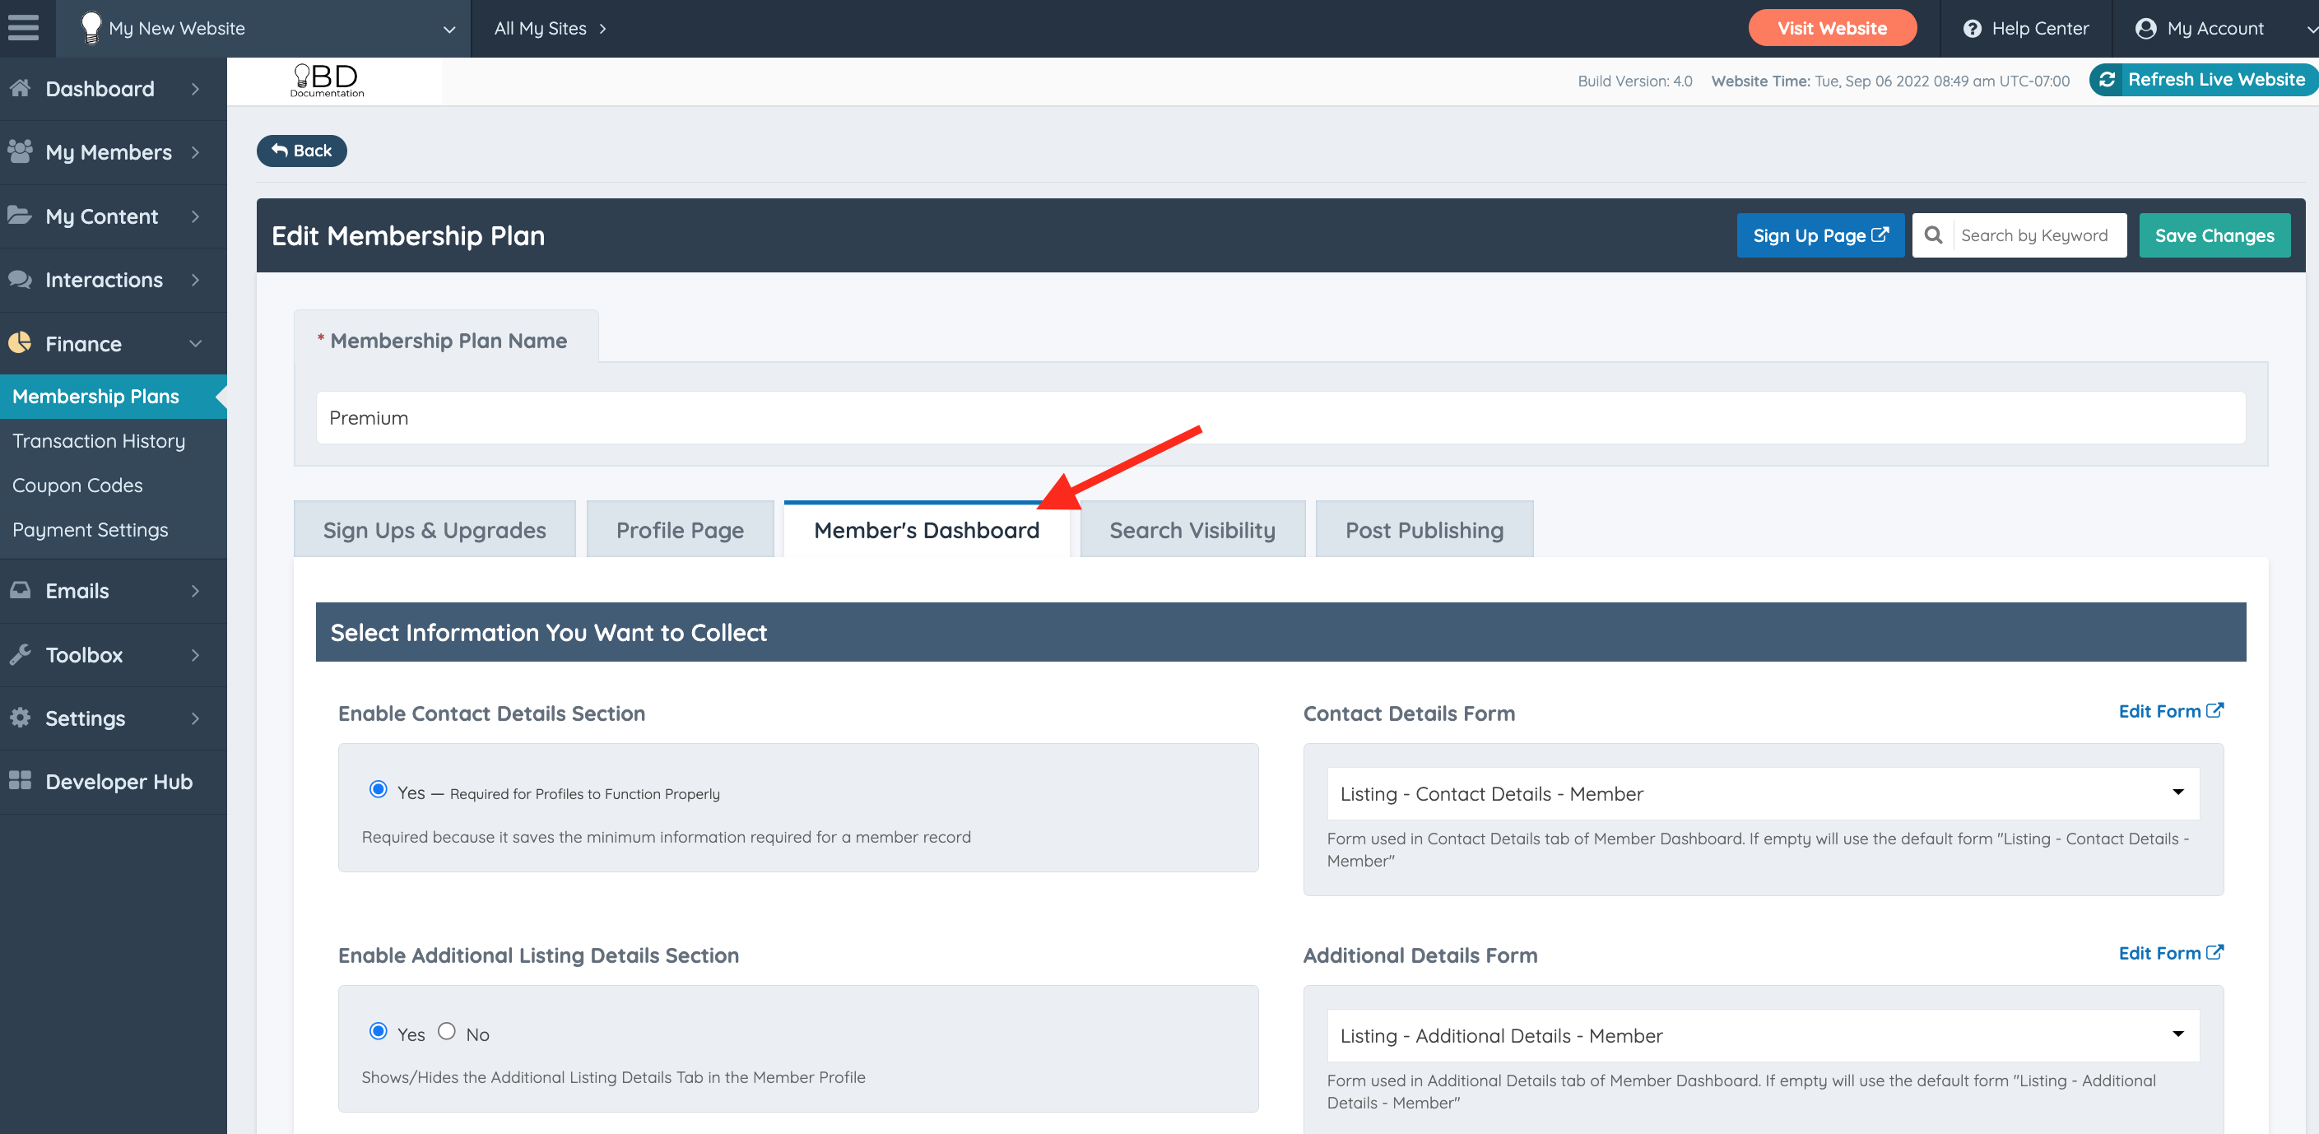
Task: Click the hamburger menu icon
Action: 23,28
